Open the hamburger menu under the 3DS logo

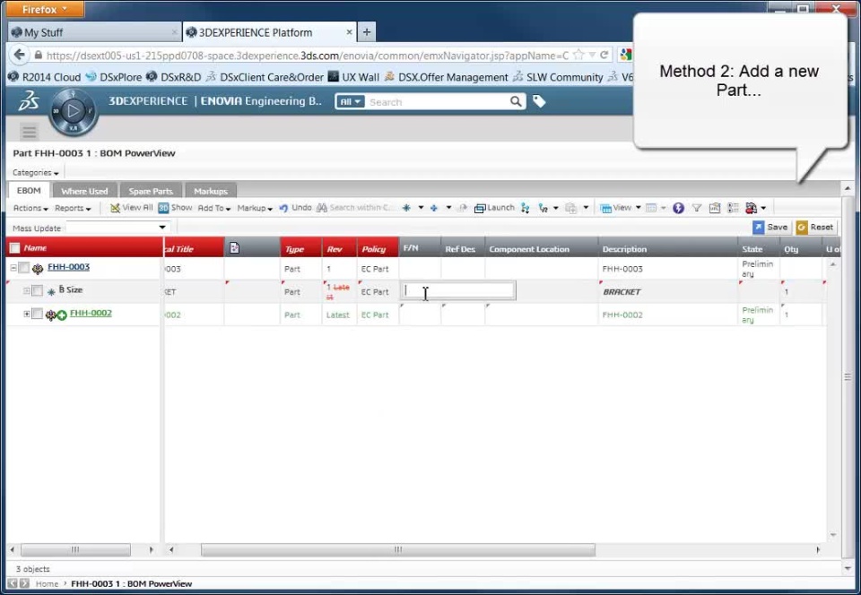[x=29, y=132]
